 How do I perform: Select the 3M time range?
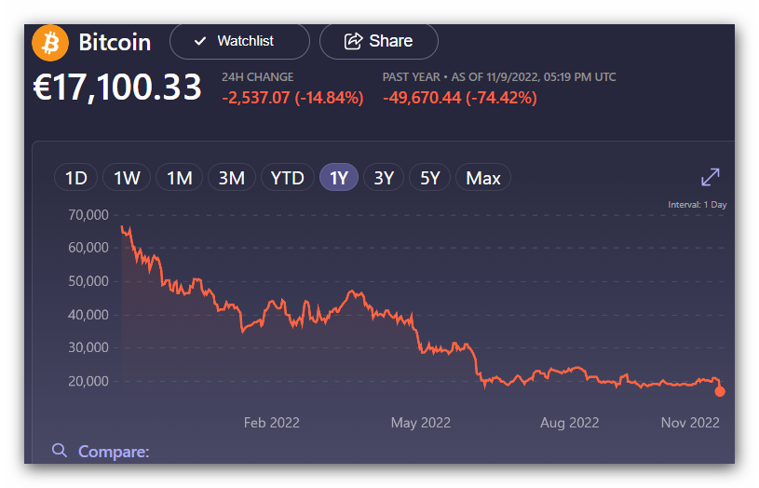point(231,178)
